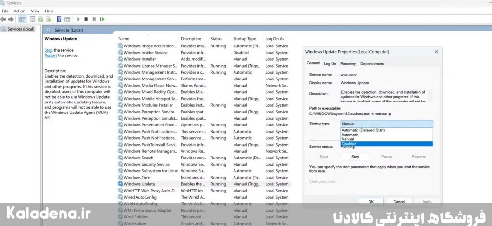492x226 pixels.
Task: Select the Windows Perception Service row
Action: [204, 112]
